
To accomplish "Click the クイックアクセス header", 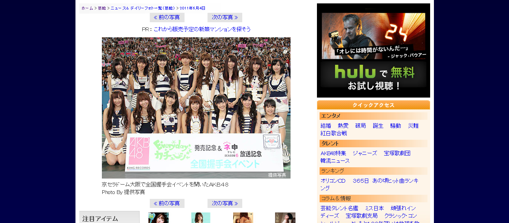I will coord(374,105).
